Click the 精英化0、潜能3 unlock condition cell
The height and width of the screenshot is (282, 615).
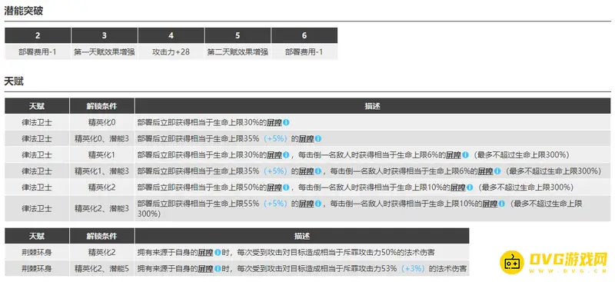[x=102, y=139]
